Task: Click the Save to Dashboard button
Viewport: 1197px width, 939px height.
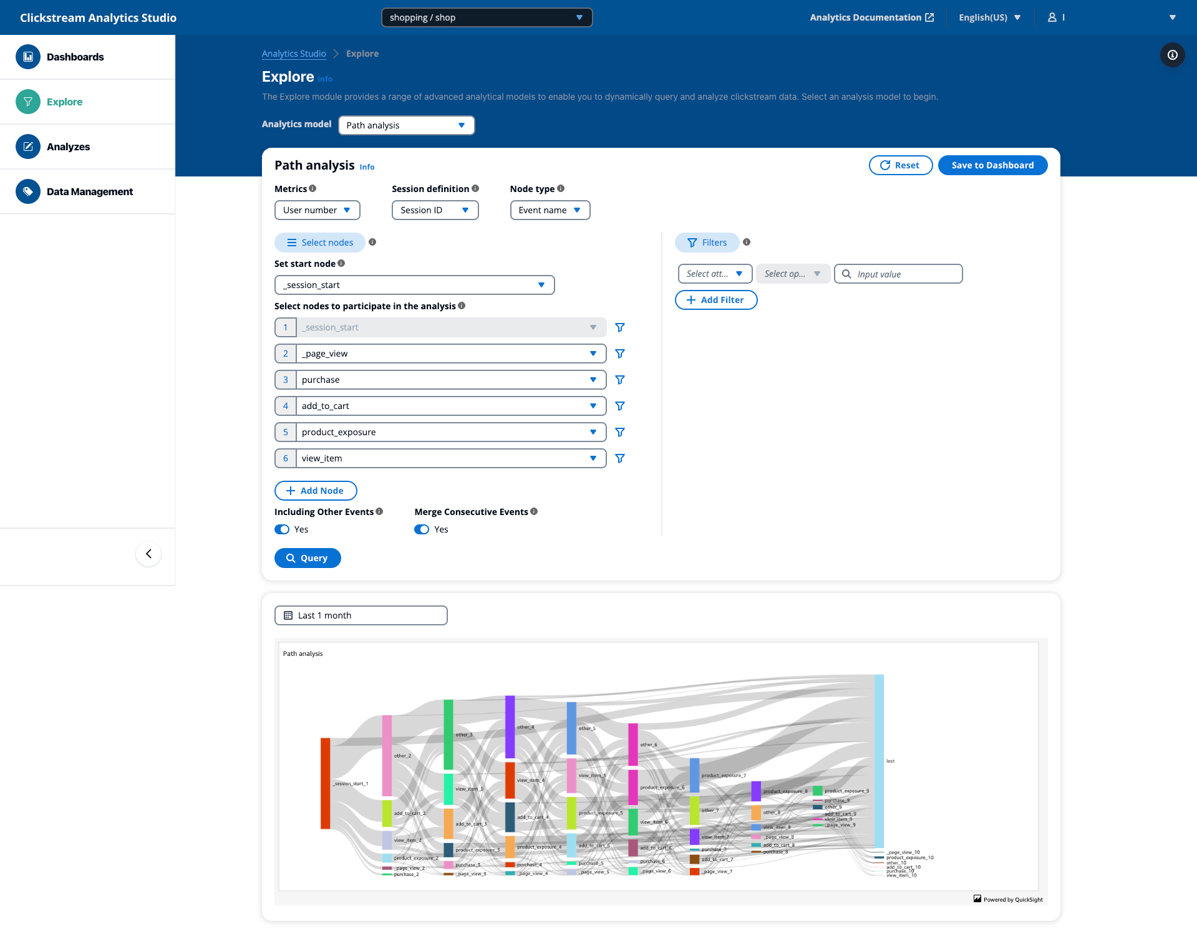Action: point(992,165)
